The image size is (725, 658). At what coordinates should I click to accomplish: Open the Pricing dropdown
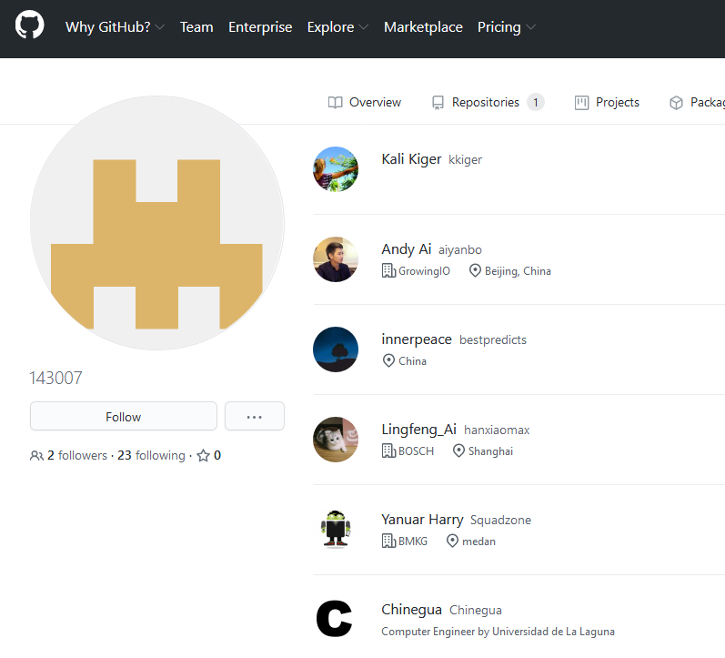[x=507, y=27]
